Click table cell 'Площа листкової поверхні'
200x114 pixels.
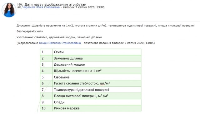pos(97,96)
